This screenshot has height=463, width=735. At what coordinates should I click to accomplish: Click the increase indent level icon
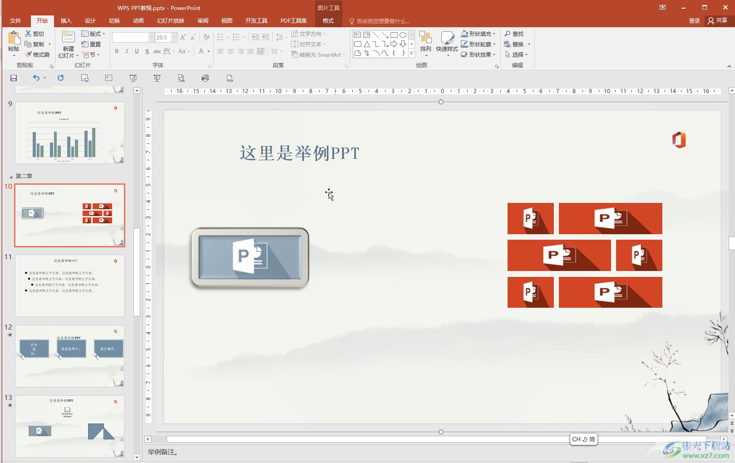266,37
